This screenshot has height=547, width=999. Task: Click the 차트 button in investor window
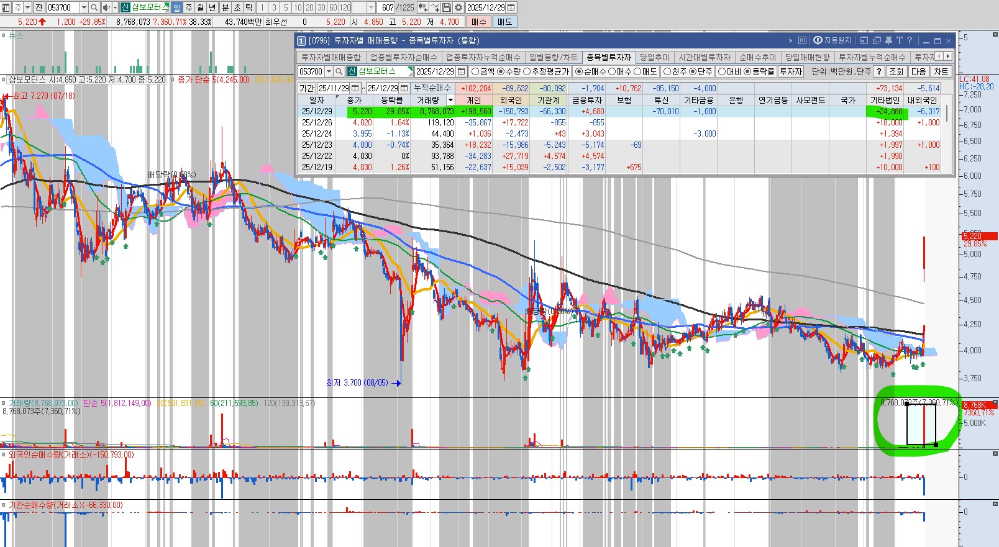coord(941,71)
